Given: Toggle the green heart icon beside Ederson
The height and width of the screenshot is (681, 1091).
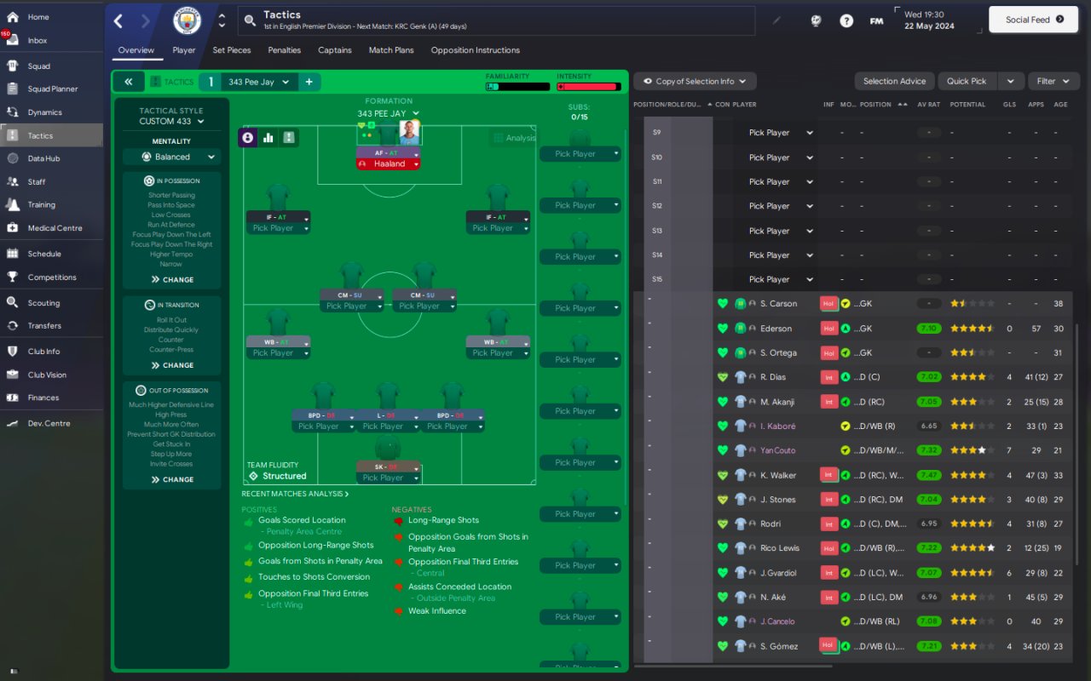Looking at the screenshot, I should pyautogui.click(x=723, y=329).
